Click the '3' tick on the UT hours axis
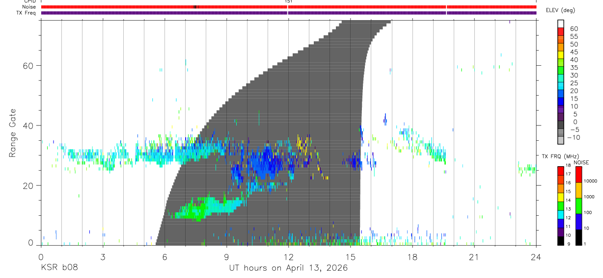 point(103,256)
